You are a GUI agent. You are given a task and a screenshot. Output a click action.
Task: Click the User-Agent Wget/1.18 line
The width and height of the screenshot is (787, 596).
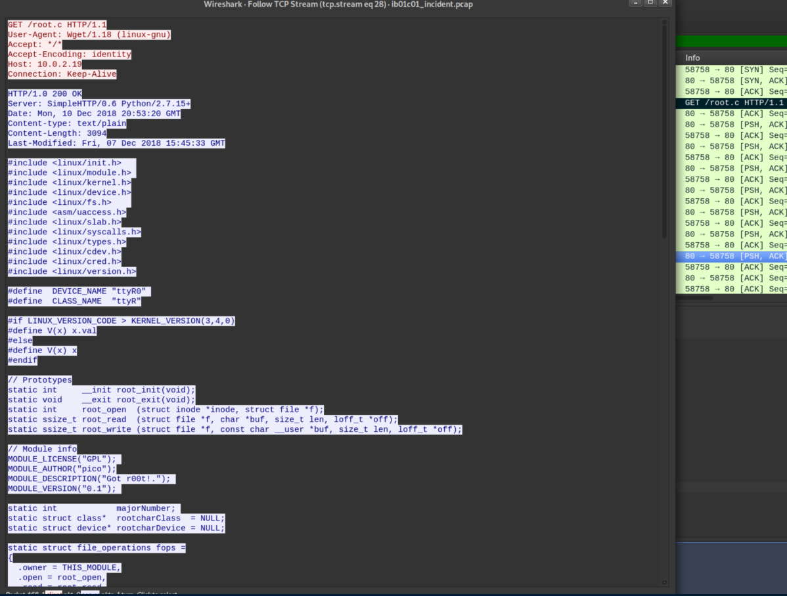[x=89, y=35]
